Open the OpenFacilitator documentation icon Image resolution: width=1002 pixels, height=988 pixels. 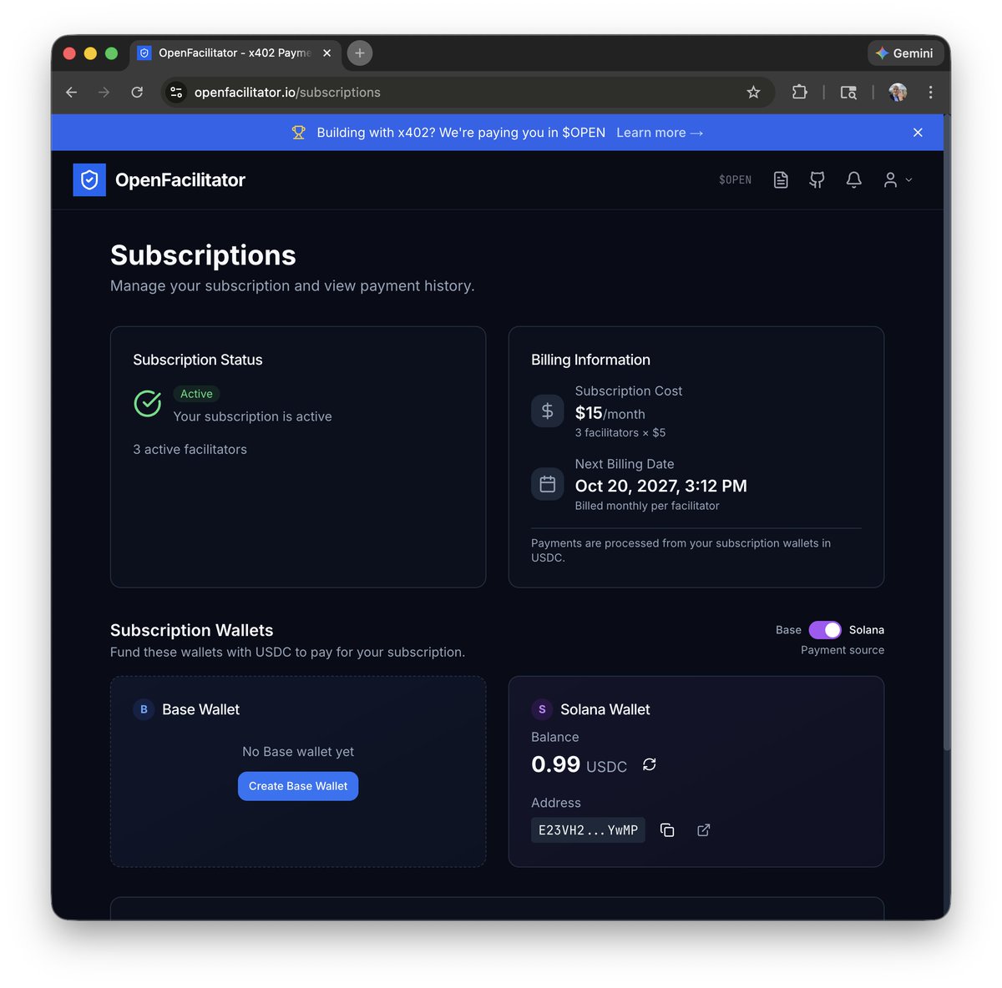[781, 179]
